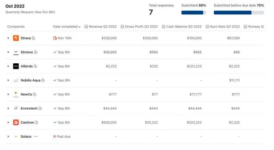Click Allbirds' $222,222 cash balance cell
Image resolution: width=274 pixels, height=150 pixels.
(x=194, y=66)
